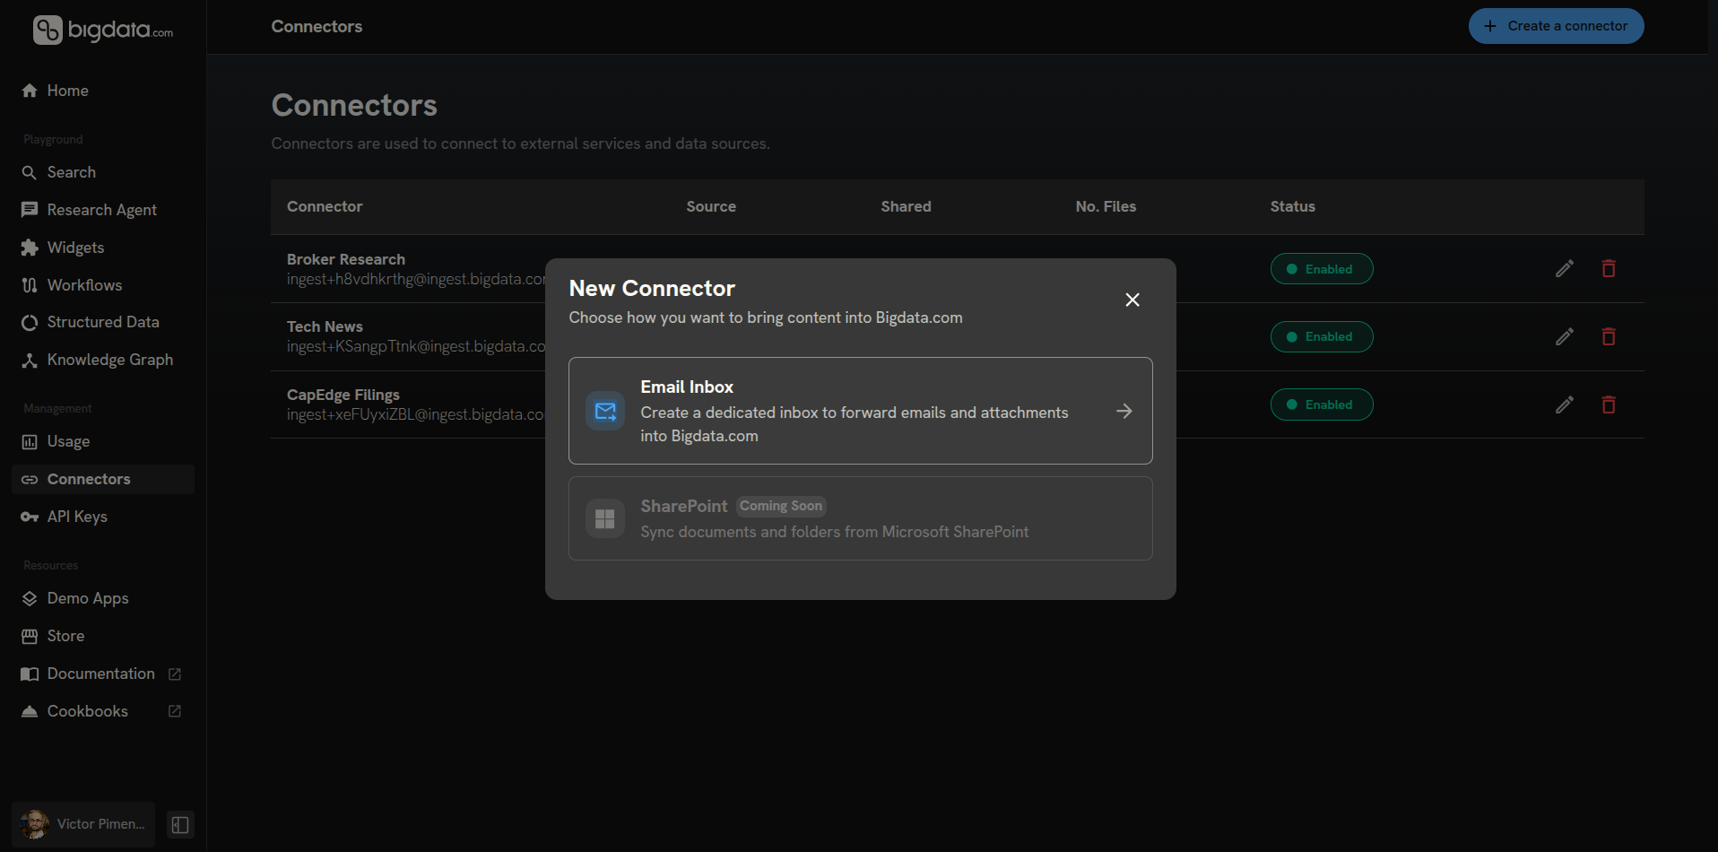Click the Coming Soon badge

(x=781, y=506)
